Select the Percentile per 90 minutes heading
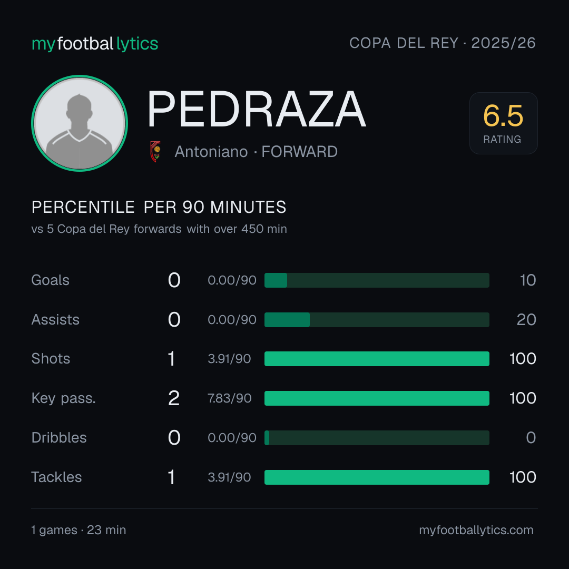 [159, 207]
